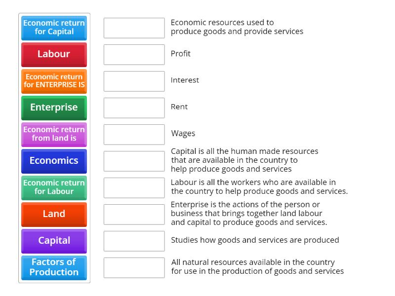Screen dimensions: 395x296
Task: Click the "Economics" tile
Action: tap(53, 161)
